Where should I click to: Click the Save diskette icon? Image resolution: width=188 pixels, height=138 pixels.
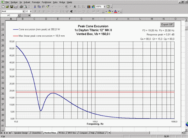click(11, 6)
